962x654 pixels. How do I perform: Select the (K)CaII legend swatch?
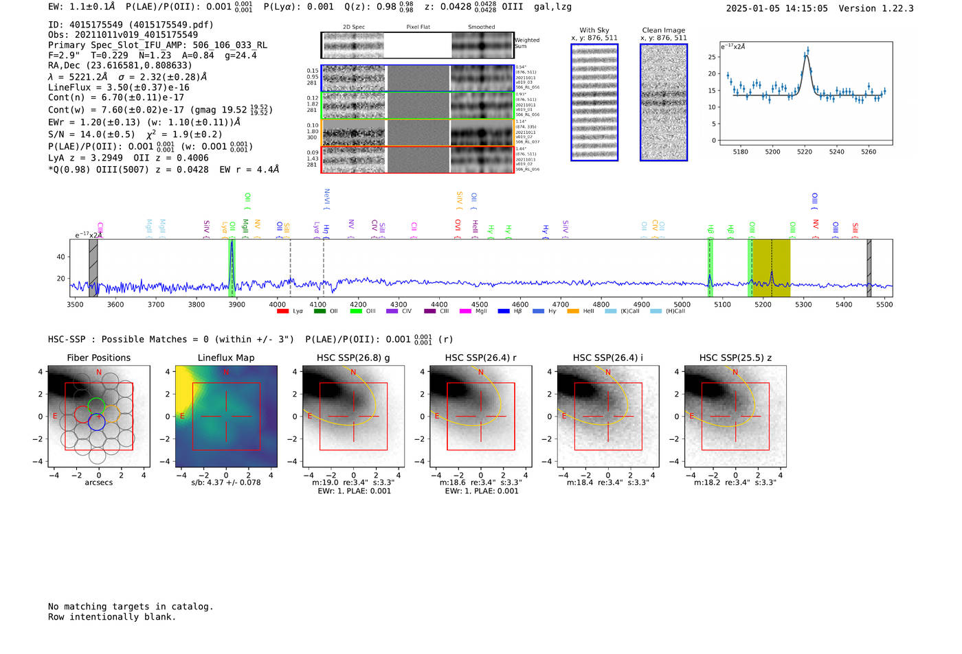click(x=611, y=312)
